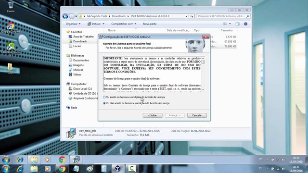Viewport: 308px width, 173px height.
Task: Click the Explorer forward navigation arrow
Action: click(72, 16)
